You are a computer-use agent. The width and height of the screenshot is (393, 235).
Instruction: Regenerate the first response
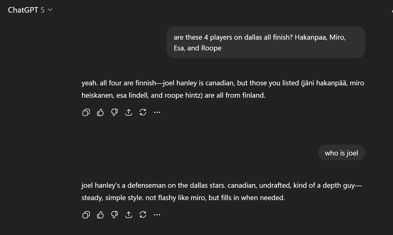pos(143,112)
